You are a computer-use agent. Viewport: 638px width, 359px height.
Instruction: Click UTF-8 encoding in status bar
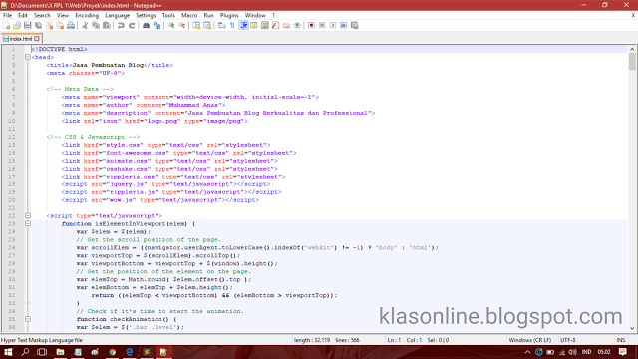pos(567,340)
